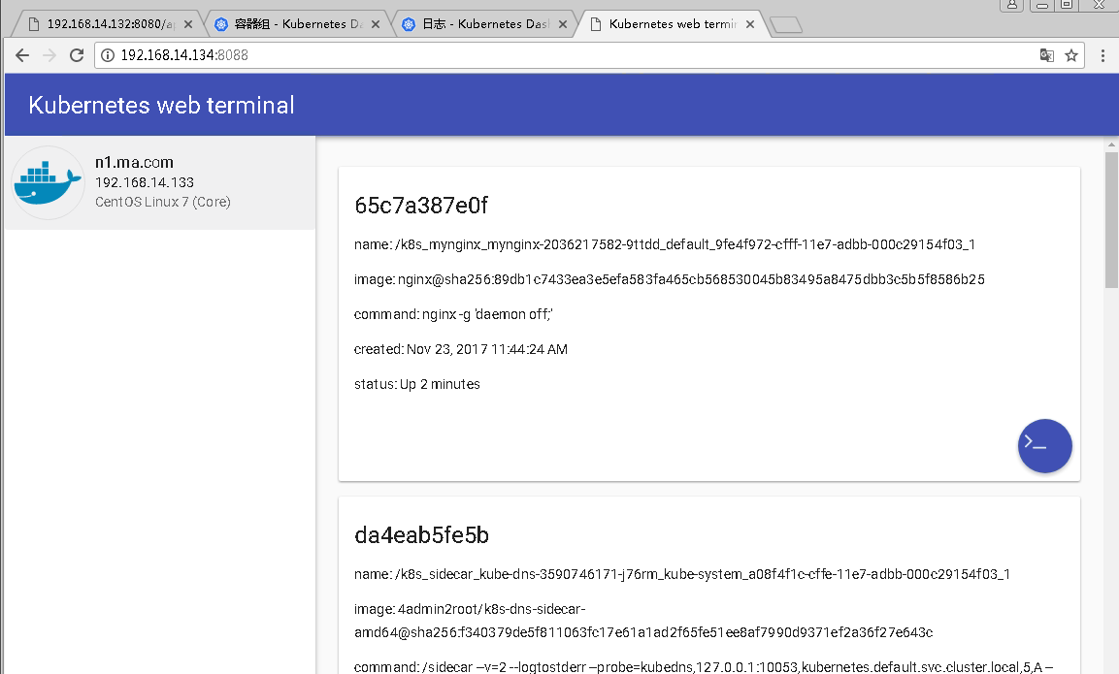Reload the current page
1119x674 pixels.
[77, 55]
